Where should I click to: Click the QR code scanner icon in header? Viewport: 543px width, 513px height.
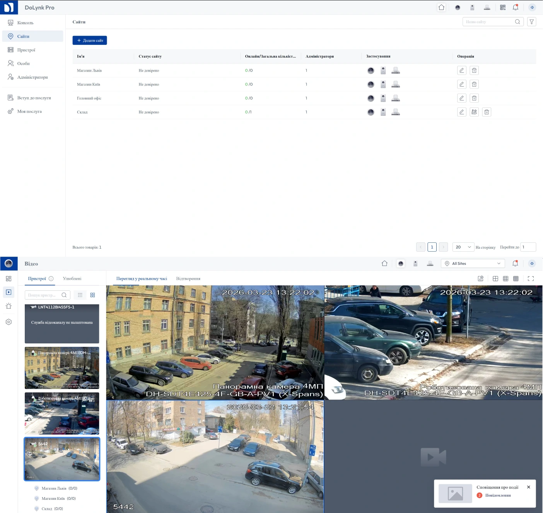503,7
